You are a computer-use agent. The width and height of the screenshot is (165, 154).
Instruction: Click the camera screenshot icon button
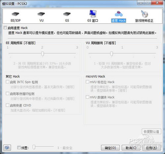(x=7, y=147)
